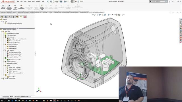Image resolution: width=182 pixels, height=102 pixels.
Task: Open the Display Style cube icon
Action: click(109, 15)
